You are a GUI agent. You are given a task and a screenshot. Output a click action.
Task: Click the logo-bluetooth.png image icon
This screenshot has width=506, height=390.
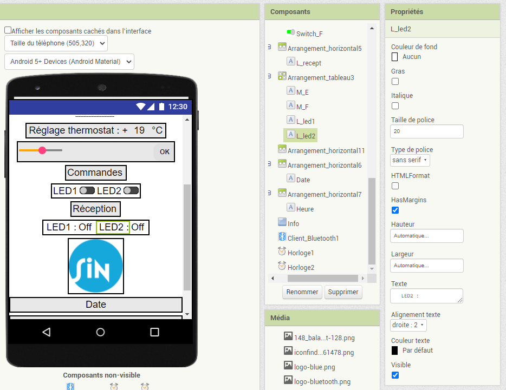(288, 380)
